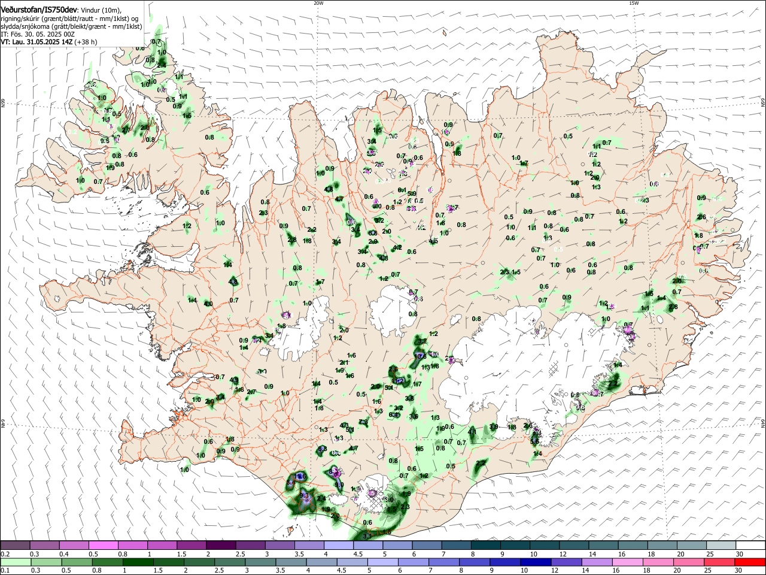Pick the top scale swatch labeled 0.8

(x=132, y=545)
